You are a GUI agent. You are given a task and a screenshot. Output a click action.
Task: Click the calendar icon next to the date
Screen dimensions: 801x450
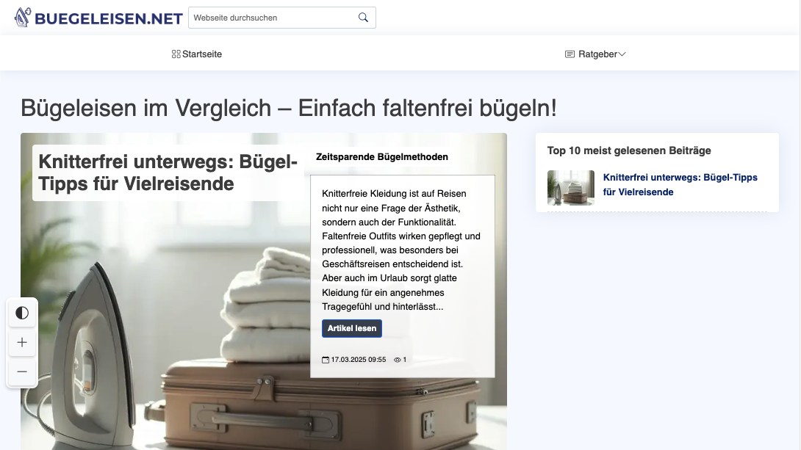coord(325,359)
